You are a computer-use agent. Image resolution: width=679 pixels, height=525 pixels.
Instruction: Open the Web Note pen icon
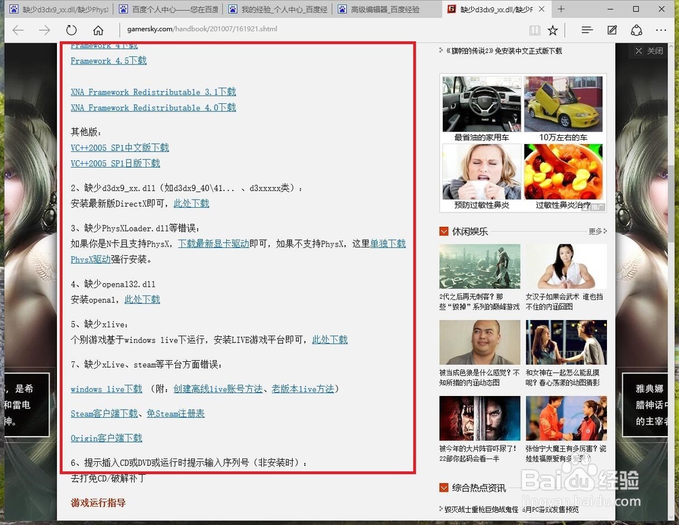tap(612, 30)
